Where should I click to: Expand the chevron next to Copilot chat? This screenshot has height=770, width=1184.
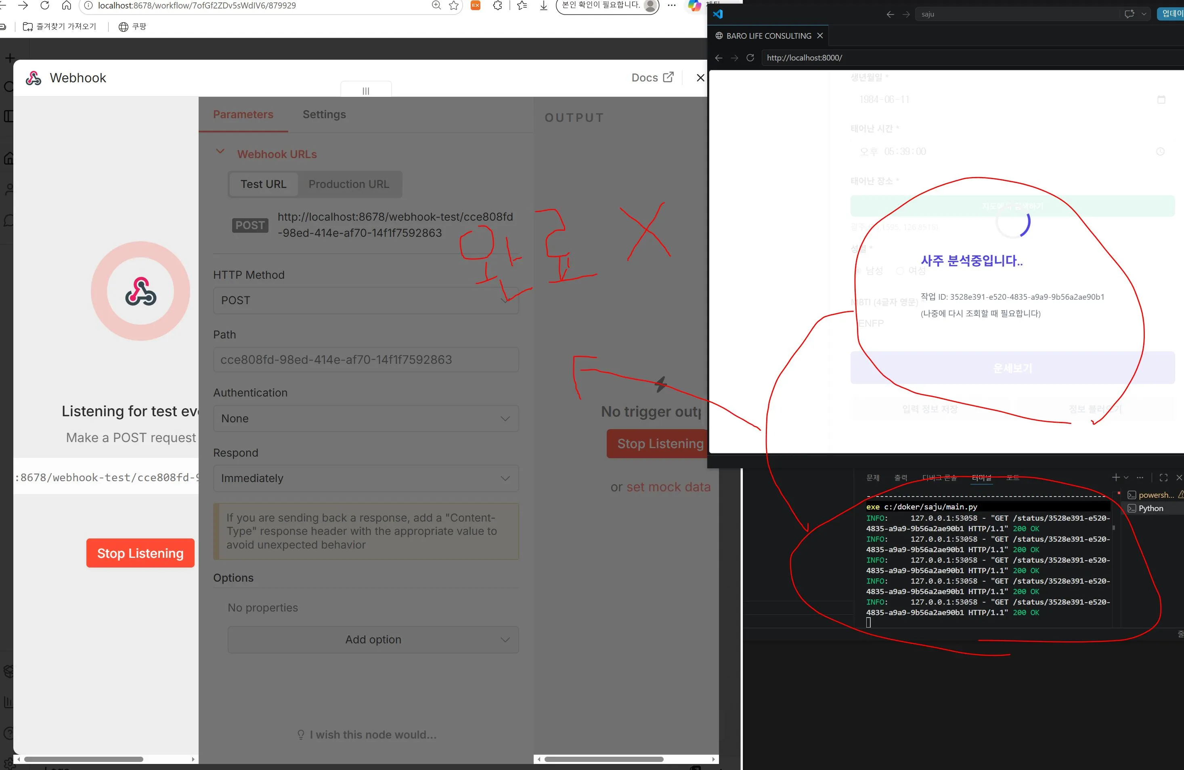click(1144, 14)
